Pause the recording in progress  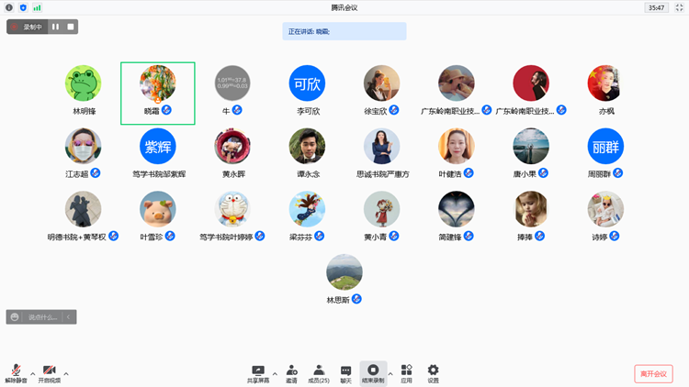tap(56, 27)
